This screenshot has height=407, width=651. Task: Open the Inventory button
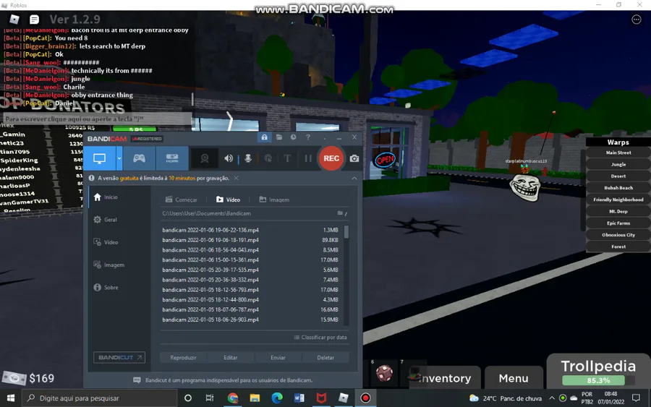445,378
